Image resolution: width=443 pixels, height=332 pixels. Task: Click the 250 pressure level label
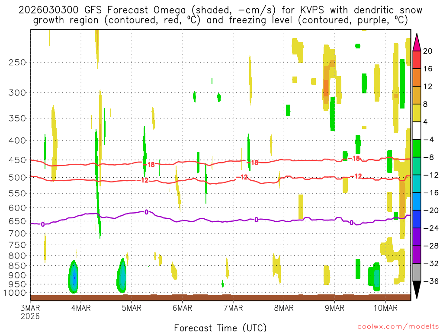17,62
